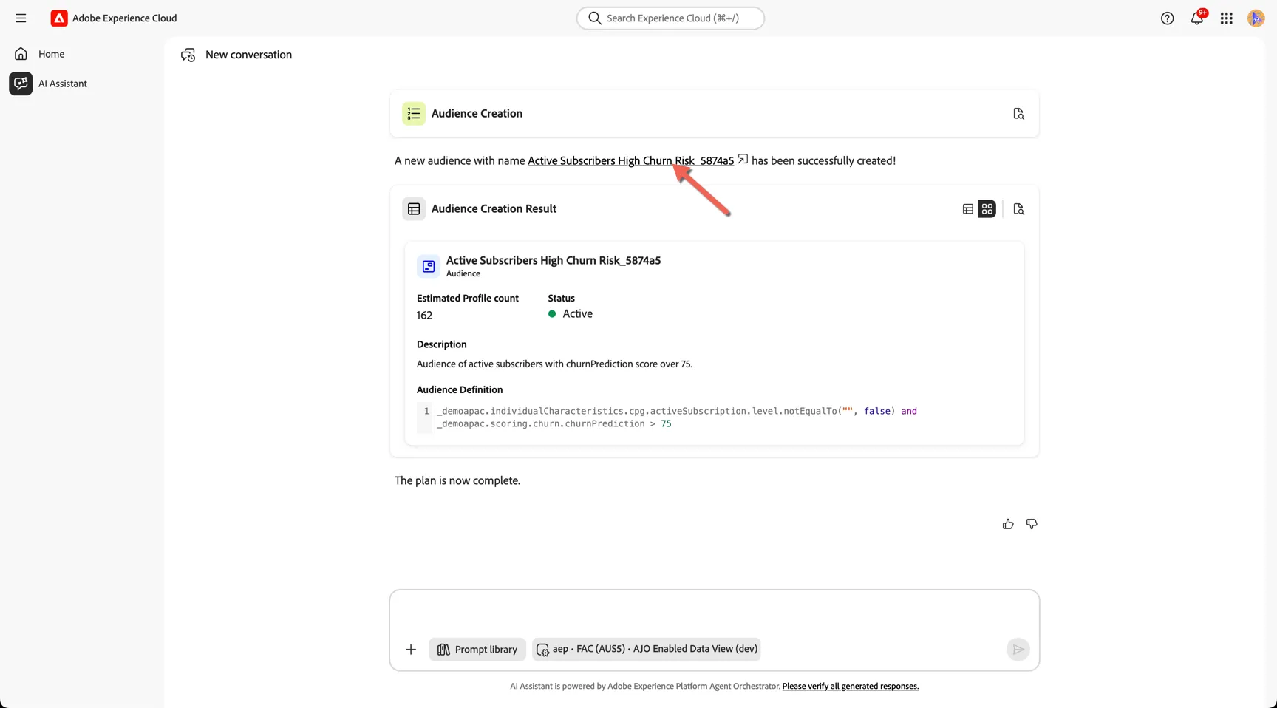Click 'The plan is now complete.' text
Screen dimensions: 1277x708
(457, 481)
